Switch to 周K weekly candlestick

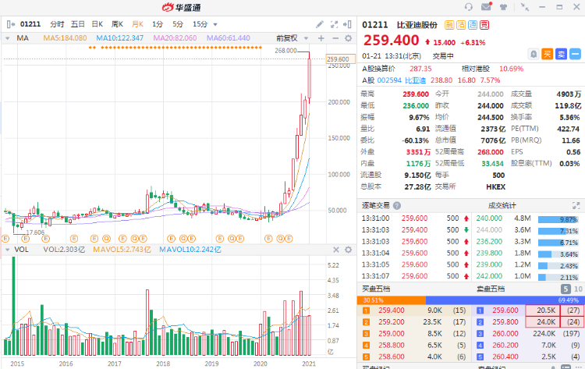117,24
